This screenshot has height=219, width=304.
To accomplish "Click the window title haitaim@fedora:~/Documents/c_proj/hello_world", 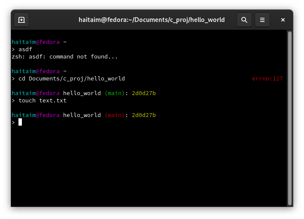I will pyautogui.click(x=152, y=20).
